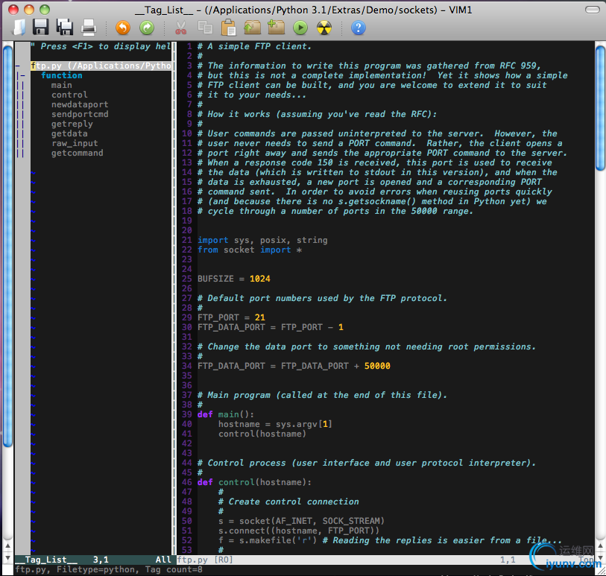
Task: Jump to the 'newdataport' tag
Action: [80, 104]
